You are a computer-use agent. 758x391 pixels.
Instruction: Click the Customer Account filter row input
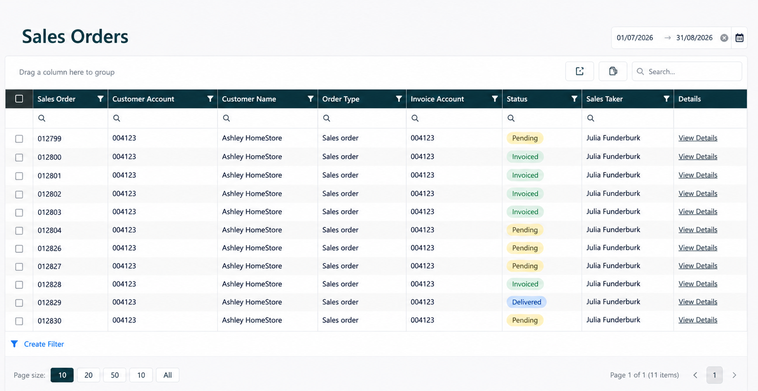point(163,118)
